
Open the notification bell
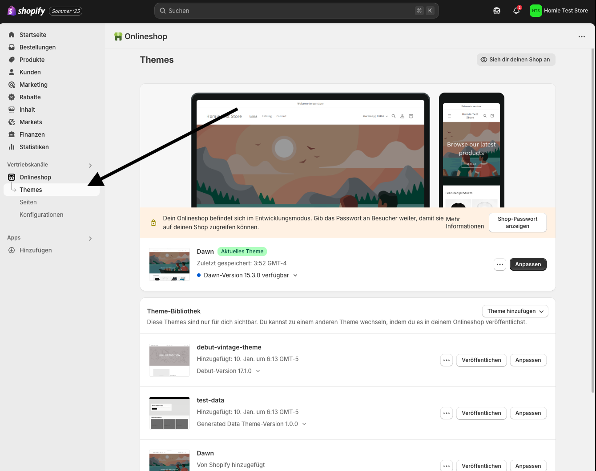point(516,11)
